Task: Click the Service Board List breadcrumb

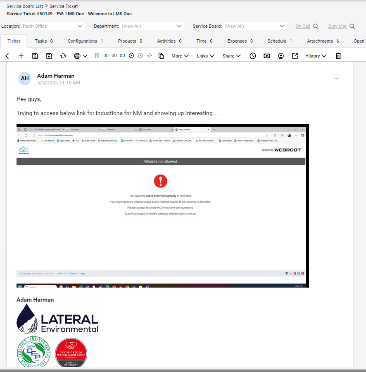Action: point(25,6)
